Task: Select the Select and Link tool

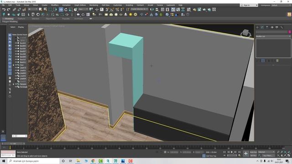Action: click(14, 9)
